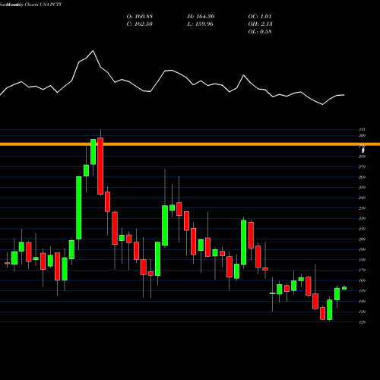The height and width of the screenshot is (380, 380).
Task: Click the 219 price axis label
Action: click(362, 229)
